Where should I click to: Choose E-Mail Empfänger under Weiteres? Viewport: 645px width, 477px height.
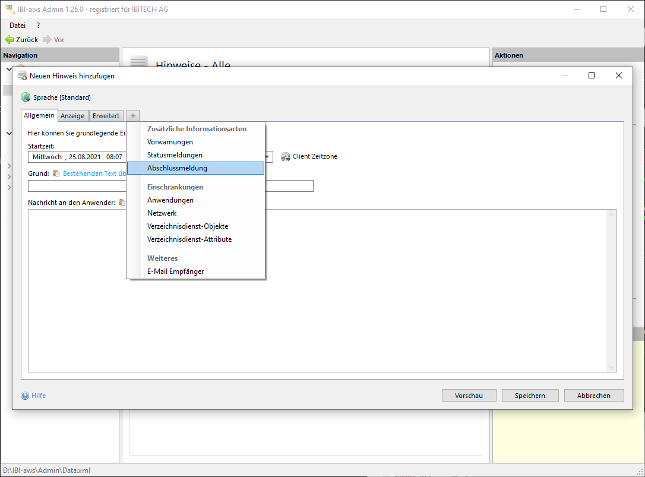[175, 271]
